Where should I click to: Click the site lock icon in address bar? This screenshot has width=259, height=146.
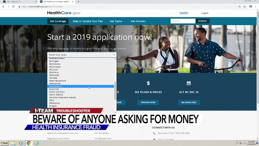click(19, 6)
